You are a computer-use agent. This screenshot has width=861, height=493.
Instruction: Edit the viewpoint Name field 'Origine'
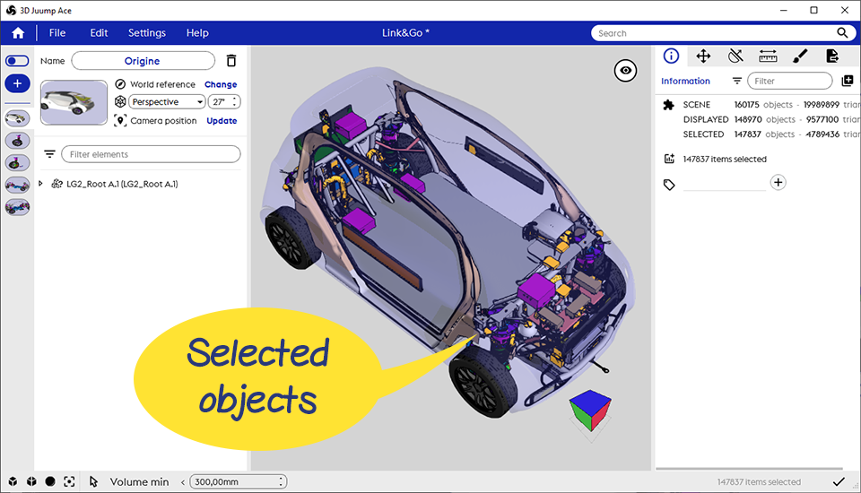point(143,61)
